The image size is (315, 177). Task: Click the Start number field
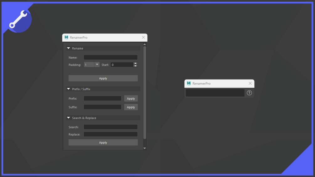click(122, 65)
